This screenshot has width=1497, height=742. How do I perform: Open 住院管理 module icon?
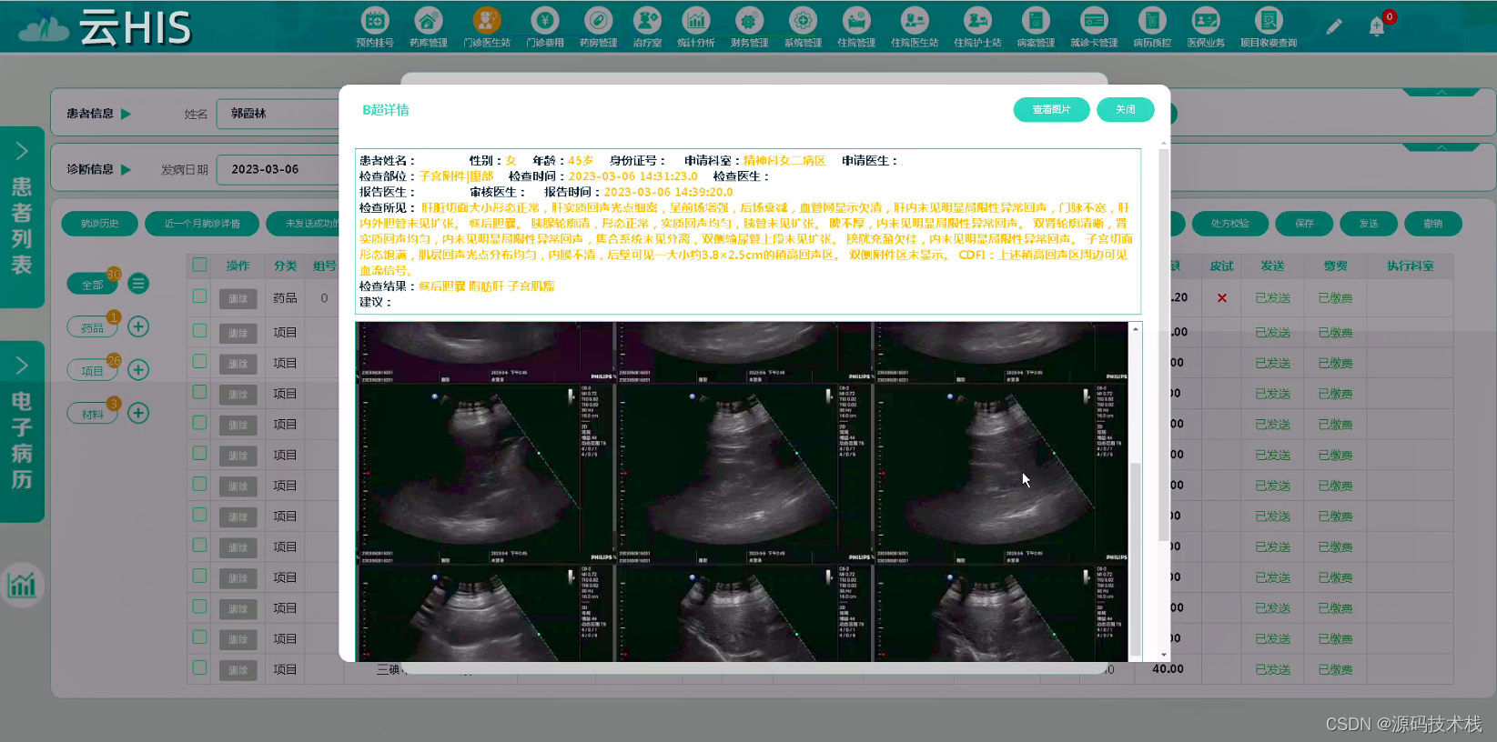pyautogui.click(x=856, y=26)
